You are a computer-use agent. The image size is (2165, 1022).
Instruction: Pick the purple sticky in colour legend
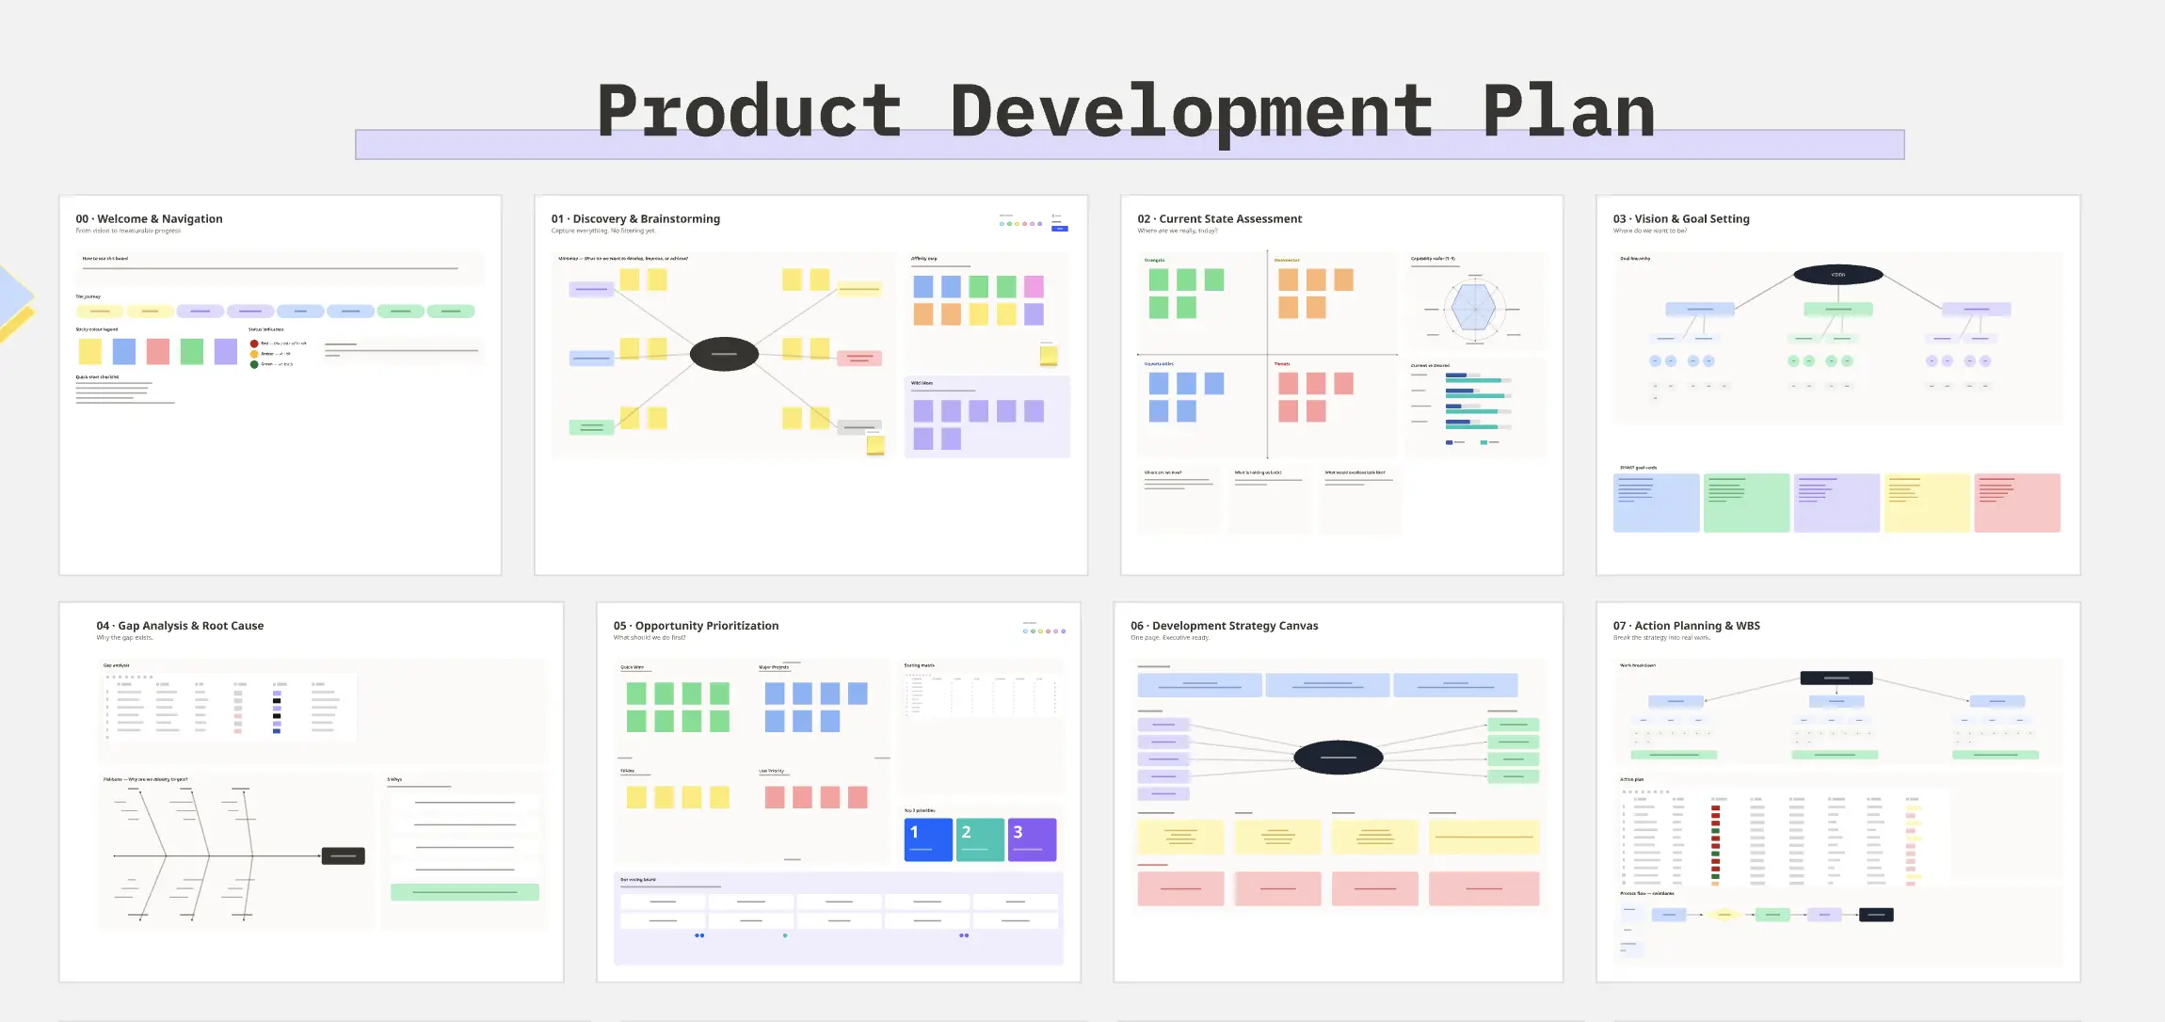point(226,352)
